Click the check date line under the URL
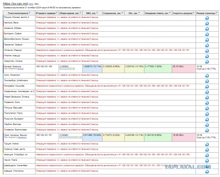The width and height of the screenshot is (220, 177). 42,8
